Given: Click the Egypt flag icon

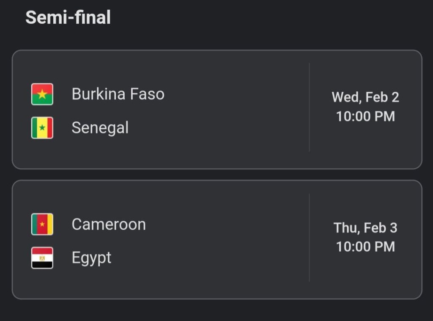Looking at the screenshot, I should pyautogui.click(x=42, y=258).
